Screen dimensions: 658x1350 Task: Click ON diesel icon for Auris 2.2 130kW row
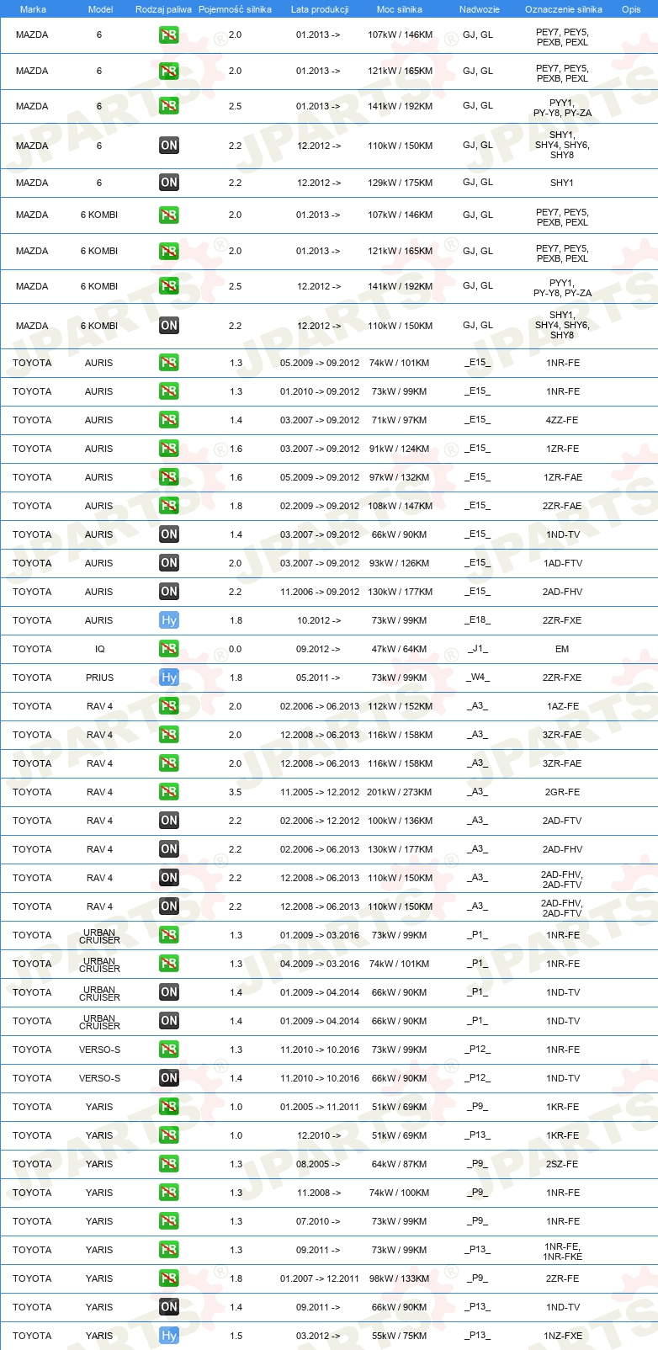click(169, 592)
